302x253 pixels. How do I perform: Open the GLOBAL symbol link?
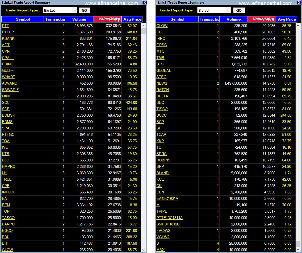point(164,70)
